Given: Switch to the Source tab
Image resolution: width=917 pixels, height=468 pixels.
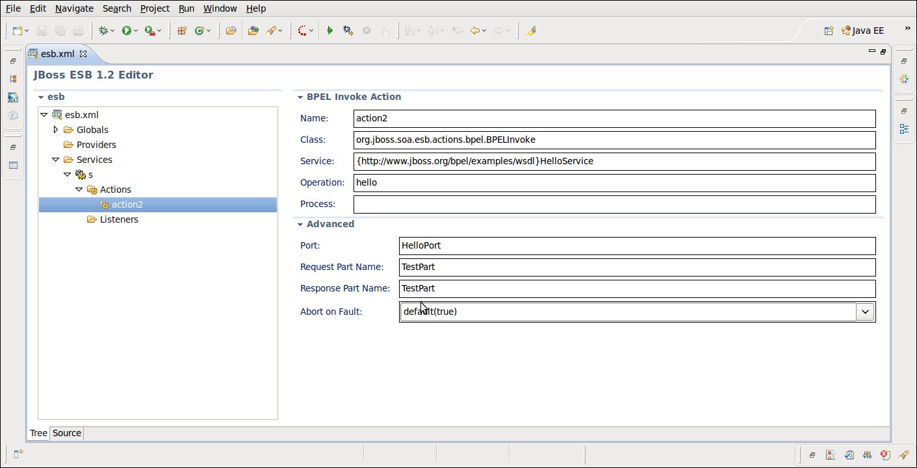Looking at the screenshot, I should pyautogui.click(x=67, y=433).
